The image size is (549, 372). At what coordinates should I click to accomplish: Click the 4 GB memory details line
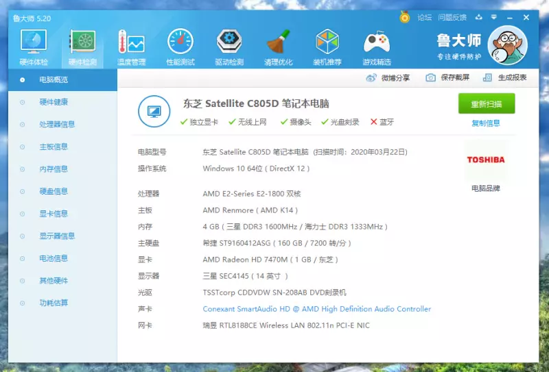pyautogui.click(x=295, y=227)
